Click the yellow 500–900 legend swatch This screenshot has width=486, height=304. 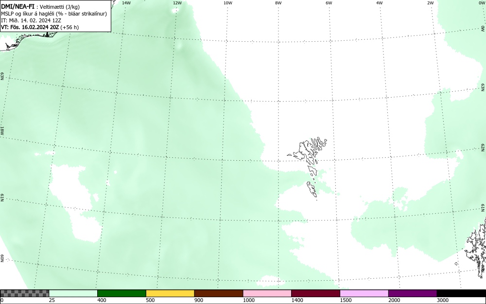click(x=170, y=293)
